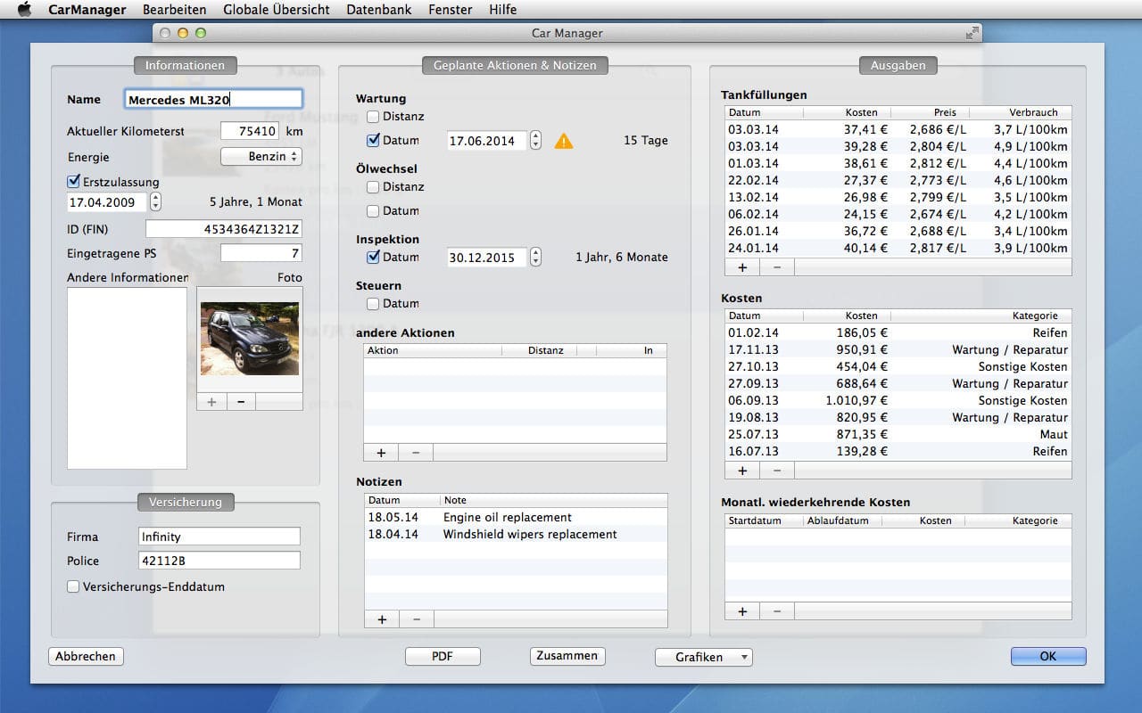Select cost entry 17.11.13 Wartung / Reparatur
1142x713 pixels.
pyautogui.click(x=898, y=349)
